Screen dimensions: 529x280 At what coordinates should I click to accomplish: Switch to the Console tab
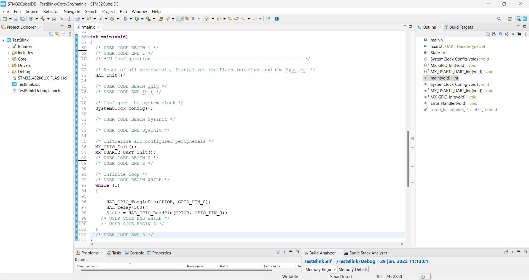[x=135, y=253]
